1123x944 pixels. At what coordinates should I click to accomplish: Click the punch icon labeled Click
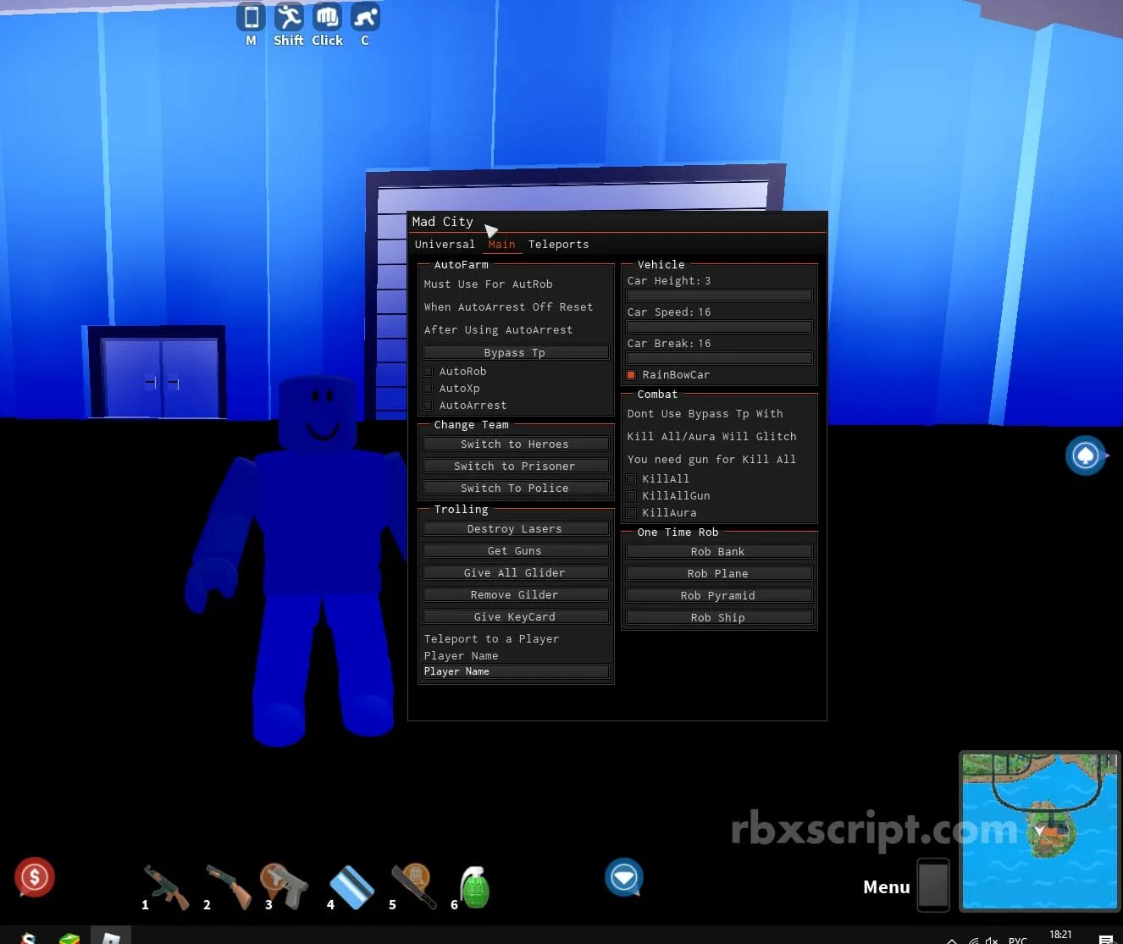[327, 17]
